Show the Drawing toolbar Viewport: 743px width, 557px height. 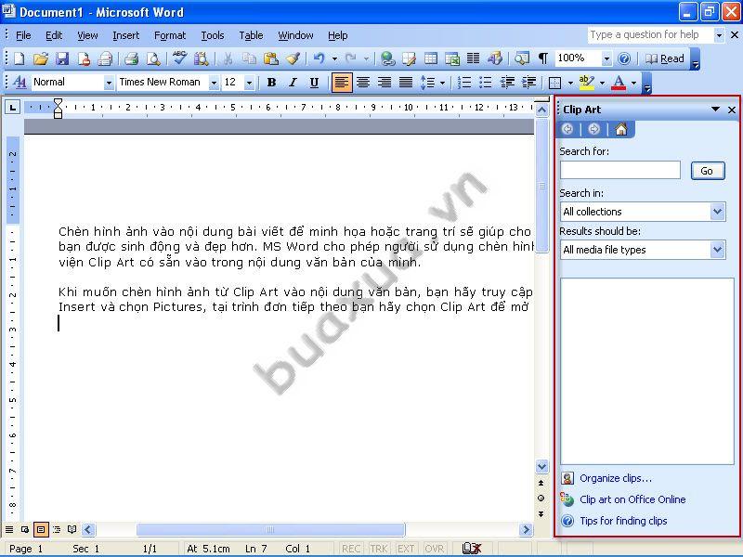495,58
